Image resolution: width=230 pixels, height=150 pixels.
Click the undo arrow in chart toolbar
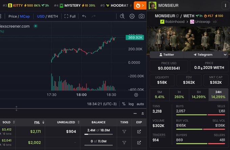coord(84,16)
